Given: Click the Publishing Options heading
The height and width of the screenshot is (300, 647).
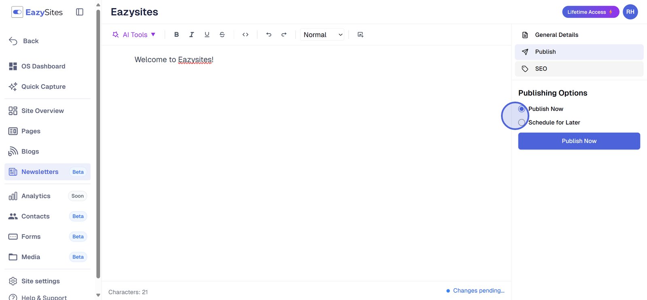Looking at the screenshot, I should pos(553,93).
